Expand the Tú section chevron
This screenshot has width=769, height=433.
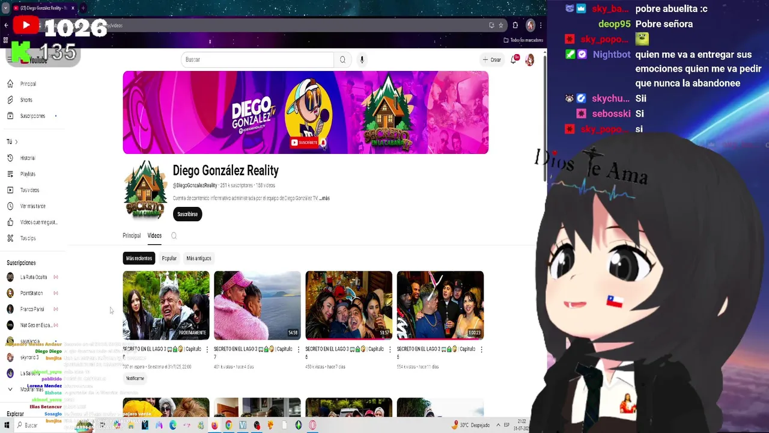point(16,142)
